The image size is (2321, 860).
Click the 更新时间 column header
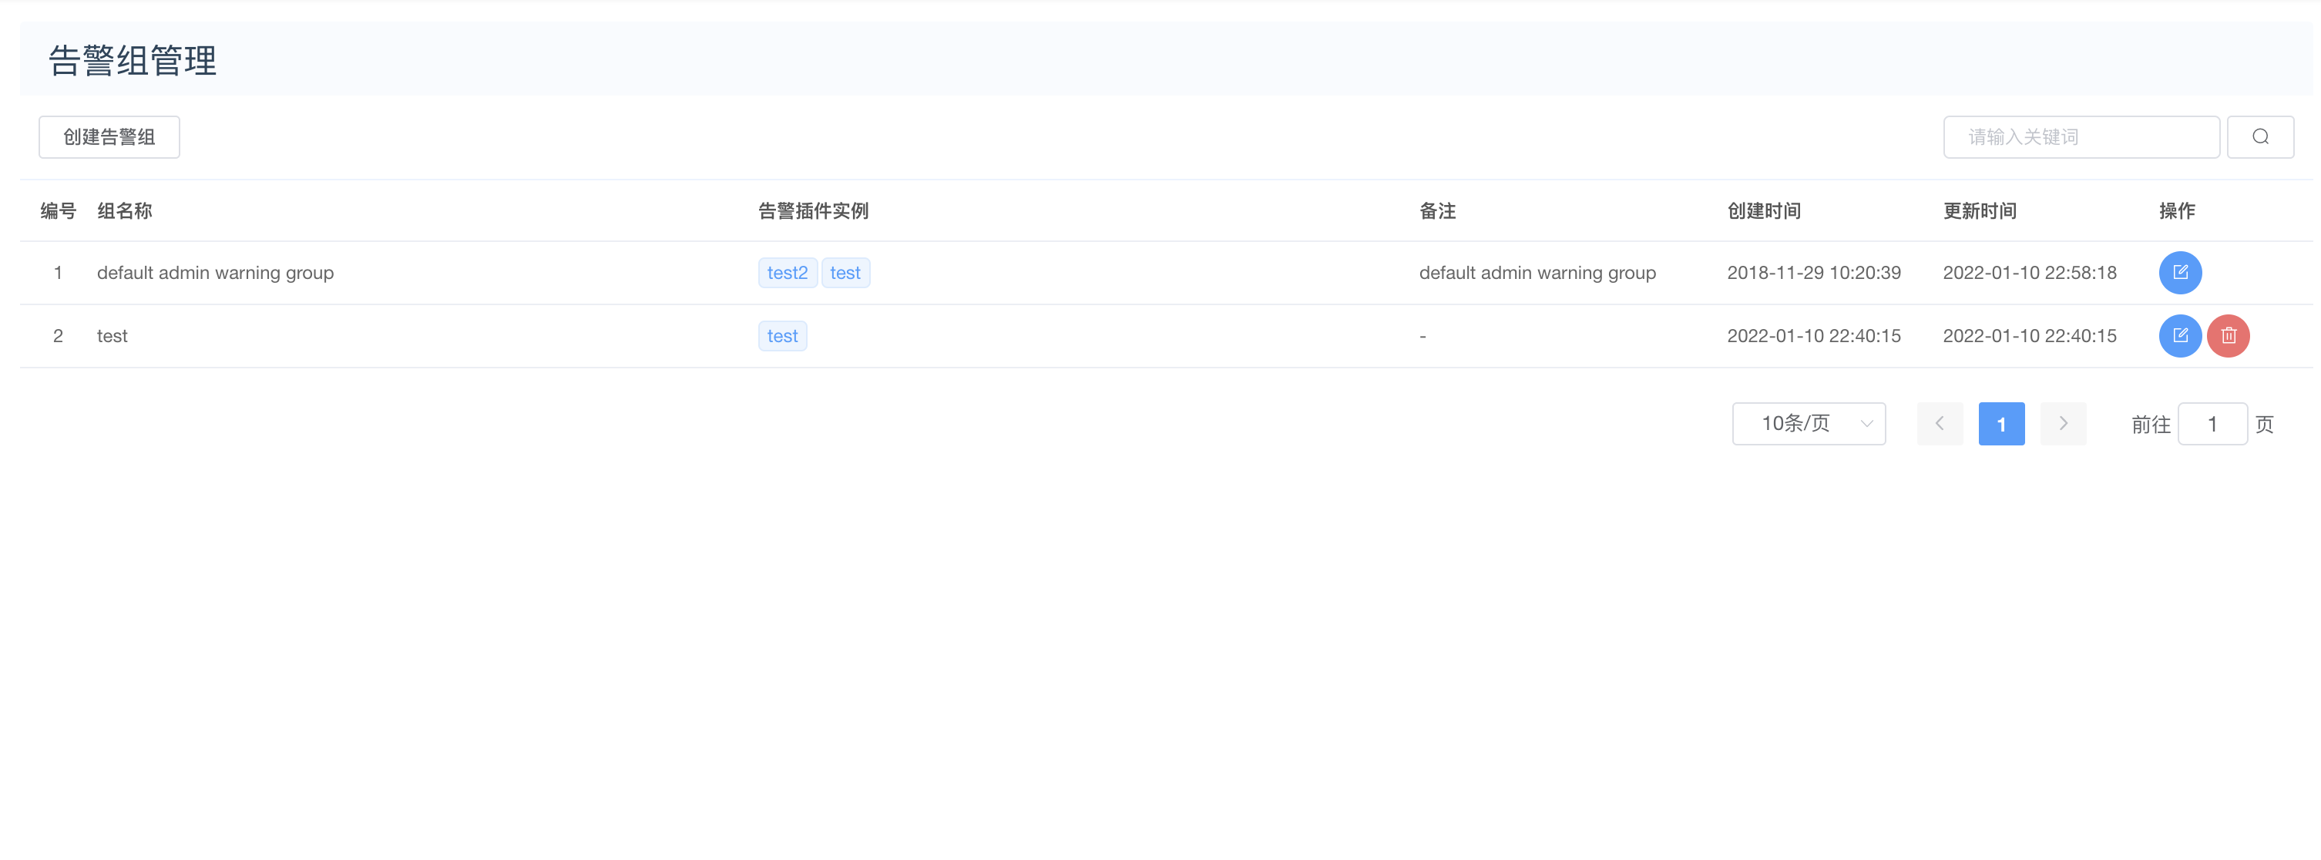[1980, 211]
